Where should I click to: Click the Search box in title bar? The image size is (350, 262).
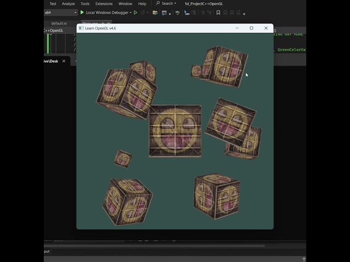166,3
